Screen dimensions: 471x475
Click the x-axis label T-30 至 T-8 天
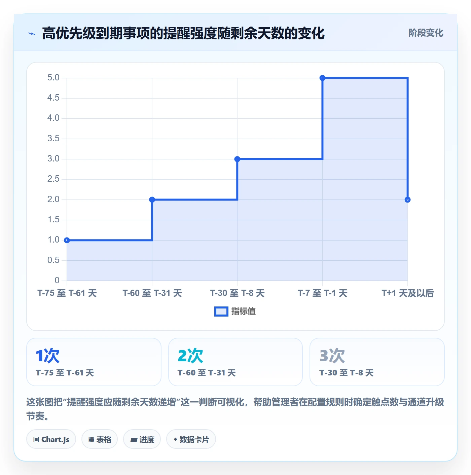(237, 293)
